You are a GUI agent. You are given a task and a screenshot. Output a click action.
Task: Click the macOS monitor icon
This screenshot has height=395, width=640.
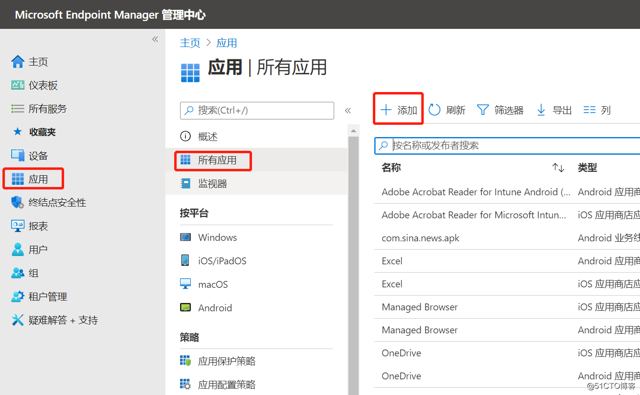185,284
